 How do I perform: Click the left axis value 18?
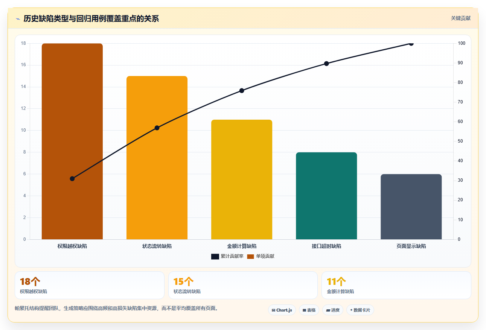tap(23, 43)
